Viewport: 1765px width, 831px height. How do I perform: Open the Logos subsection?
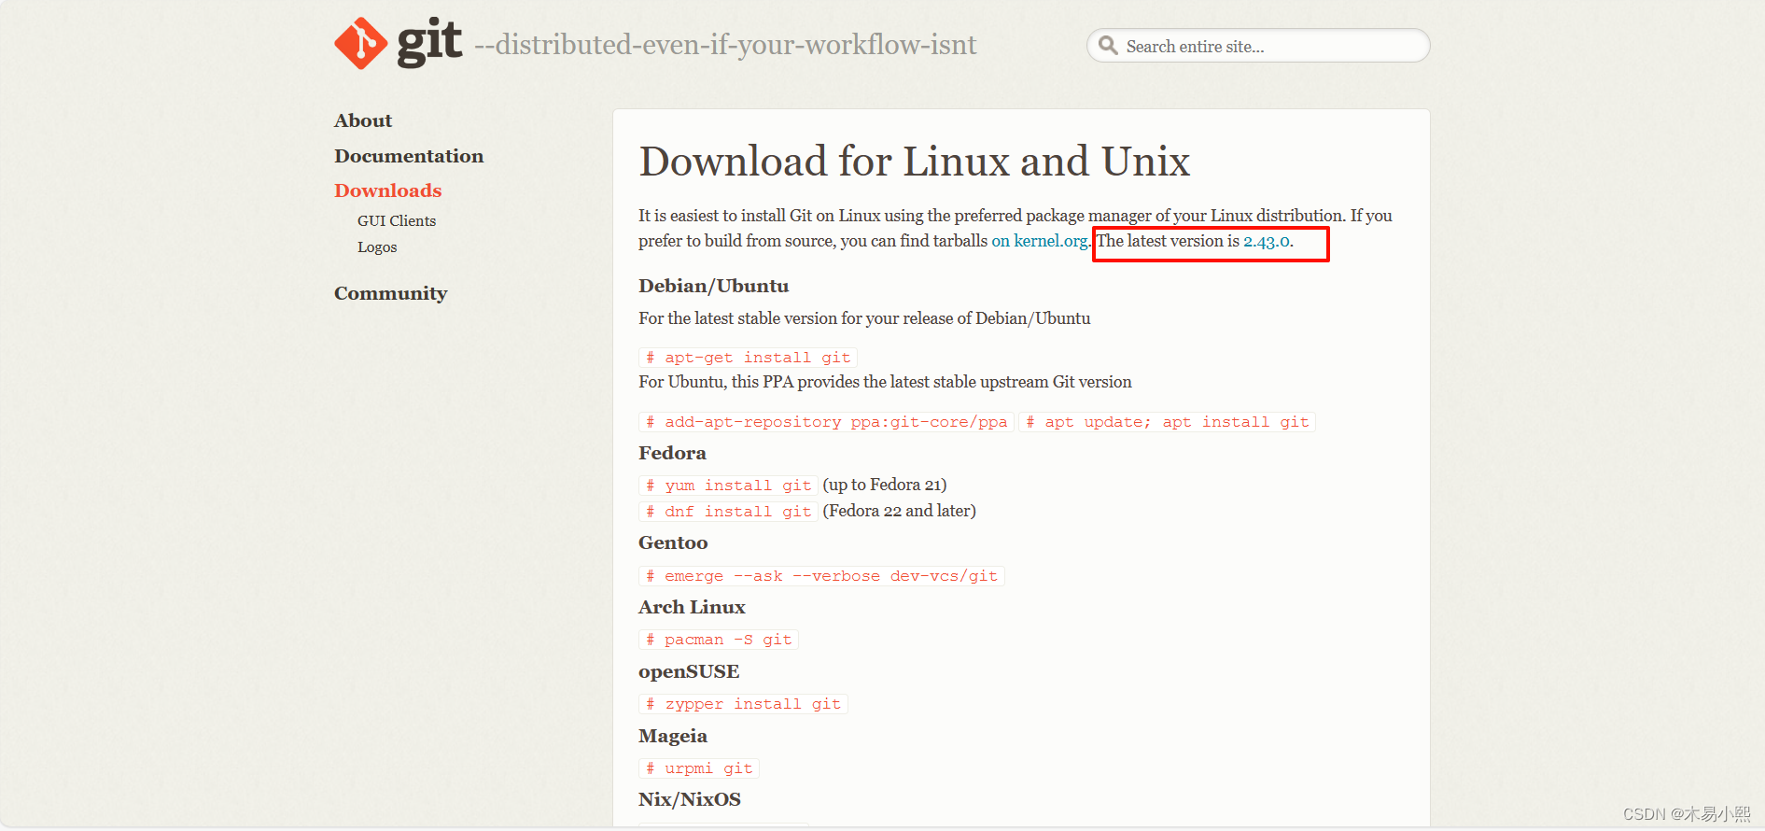377,247
